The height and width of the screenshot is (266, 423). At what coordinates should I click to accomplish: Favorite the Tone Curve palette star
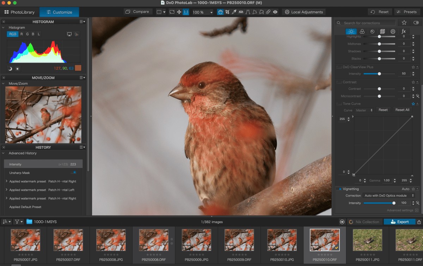[413, 104]
